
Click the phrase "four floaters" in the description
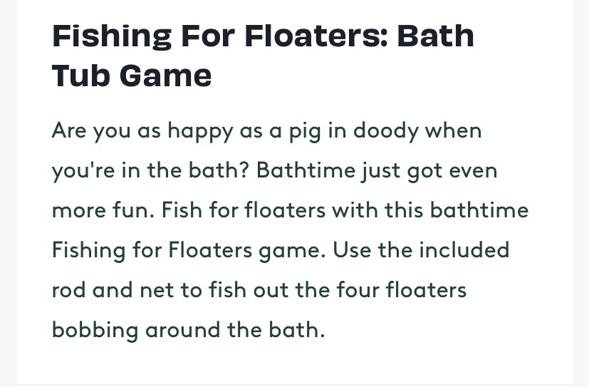coord(405,291)
